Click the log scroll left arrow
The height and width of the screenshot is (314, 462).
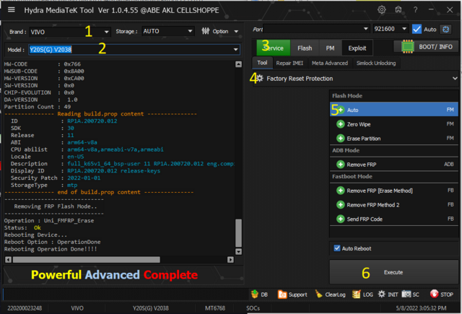[8, 260]
